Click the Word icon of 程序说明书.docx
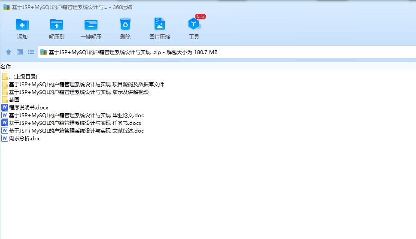 pyautogui.click(x=5, y=107)
